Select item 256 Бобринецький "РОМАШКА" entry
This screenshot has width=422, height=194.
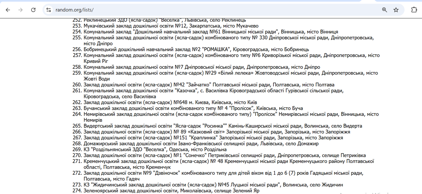click(196, 50)
